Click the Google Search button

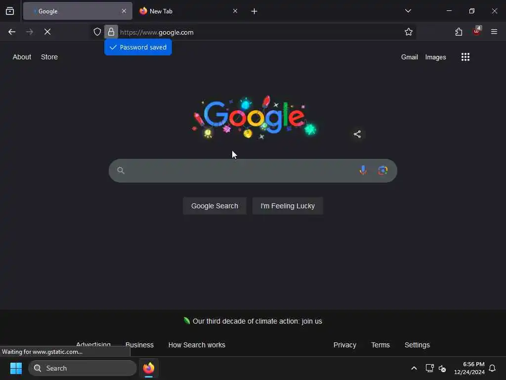click(214, 206)
